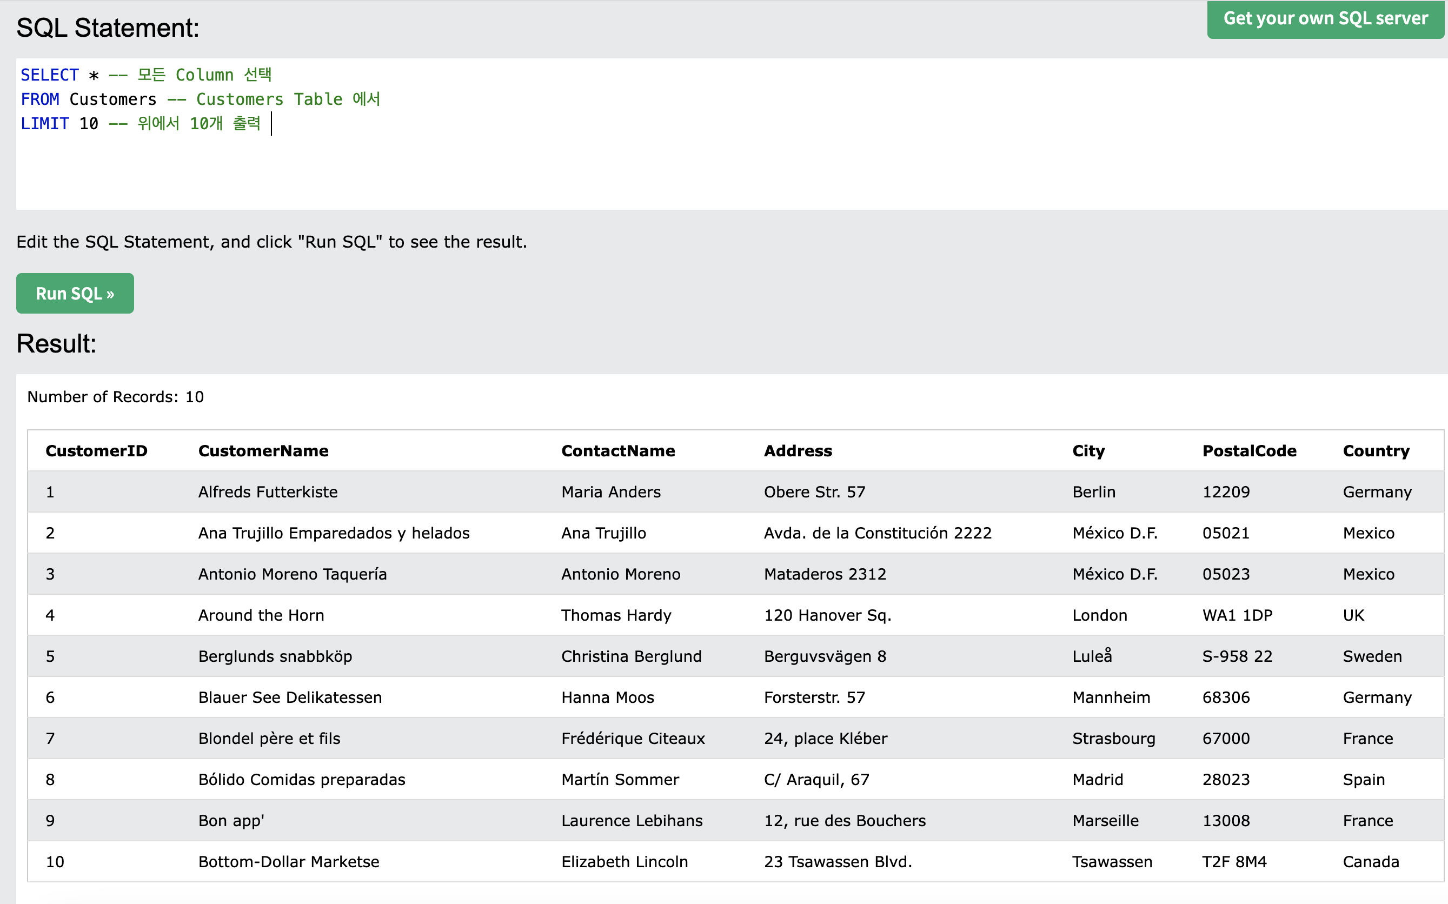Click postal code WA1 1DP
The image size is (1448, 904).
click(x=1237, y=615)
